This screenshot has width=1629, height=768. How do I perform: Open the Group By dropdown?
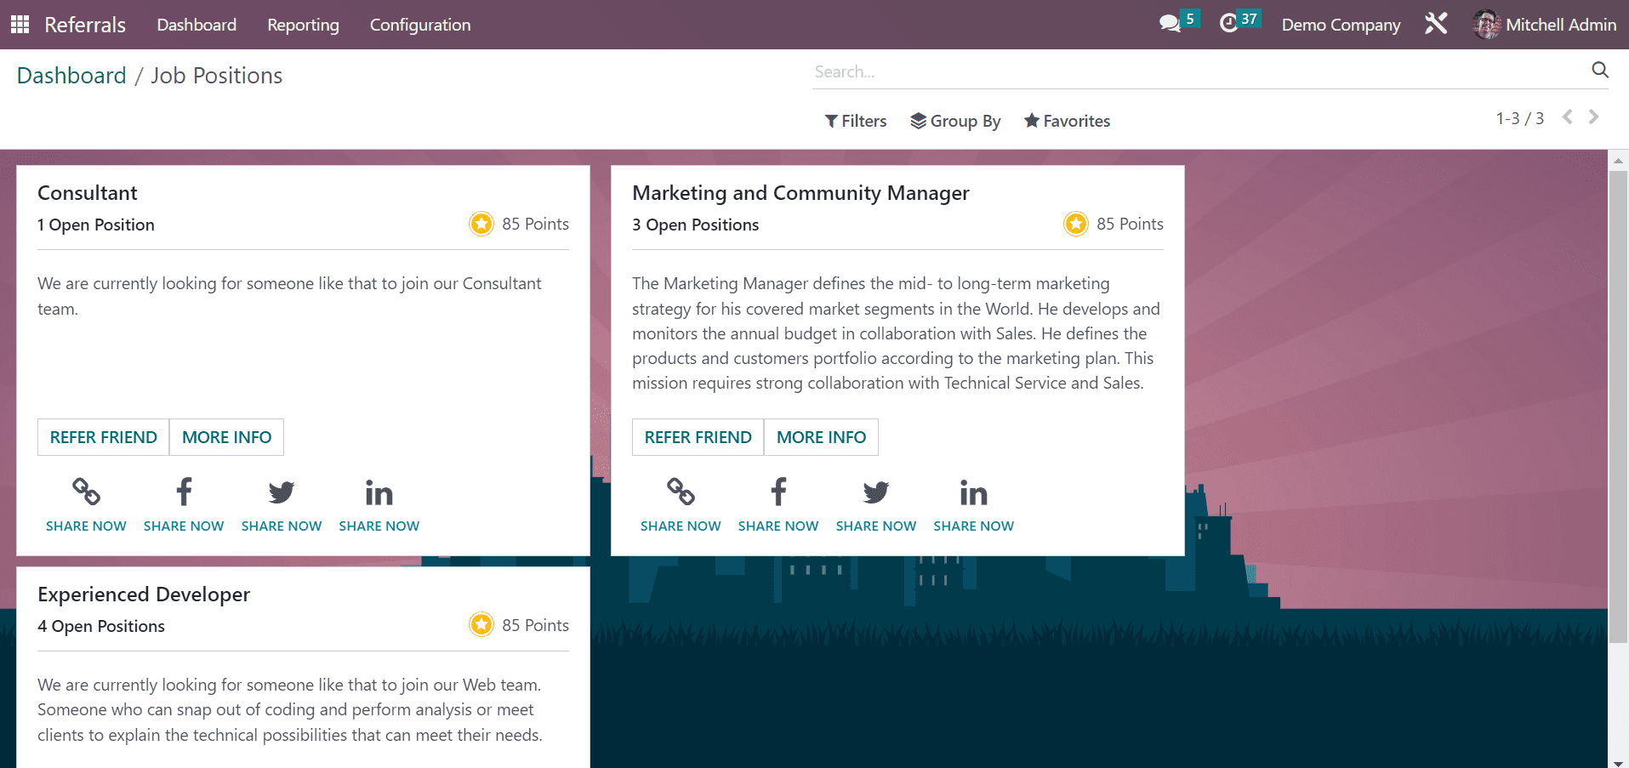pyautogui.click(x=955, y=121)
